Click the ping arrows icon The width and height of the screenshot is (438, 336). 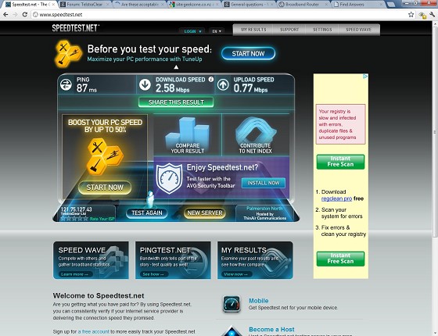pos(66,84)
